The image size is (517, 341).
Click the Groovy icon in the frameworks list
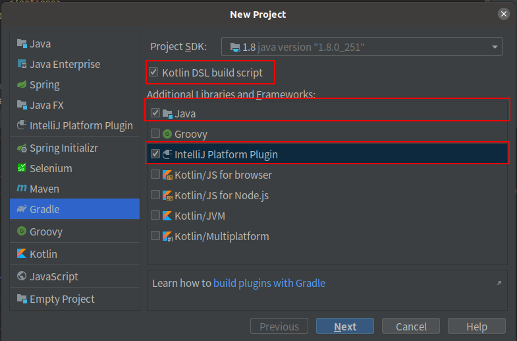(167, 134)
